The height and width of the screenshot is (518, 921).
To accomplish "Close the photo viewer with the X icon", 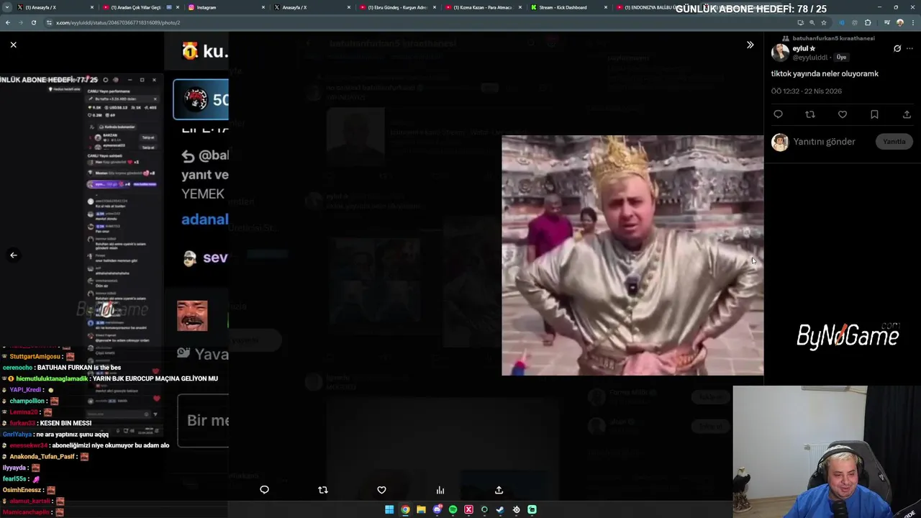I will [x=13, y=45].
